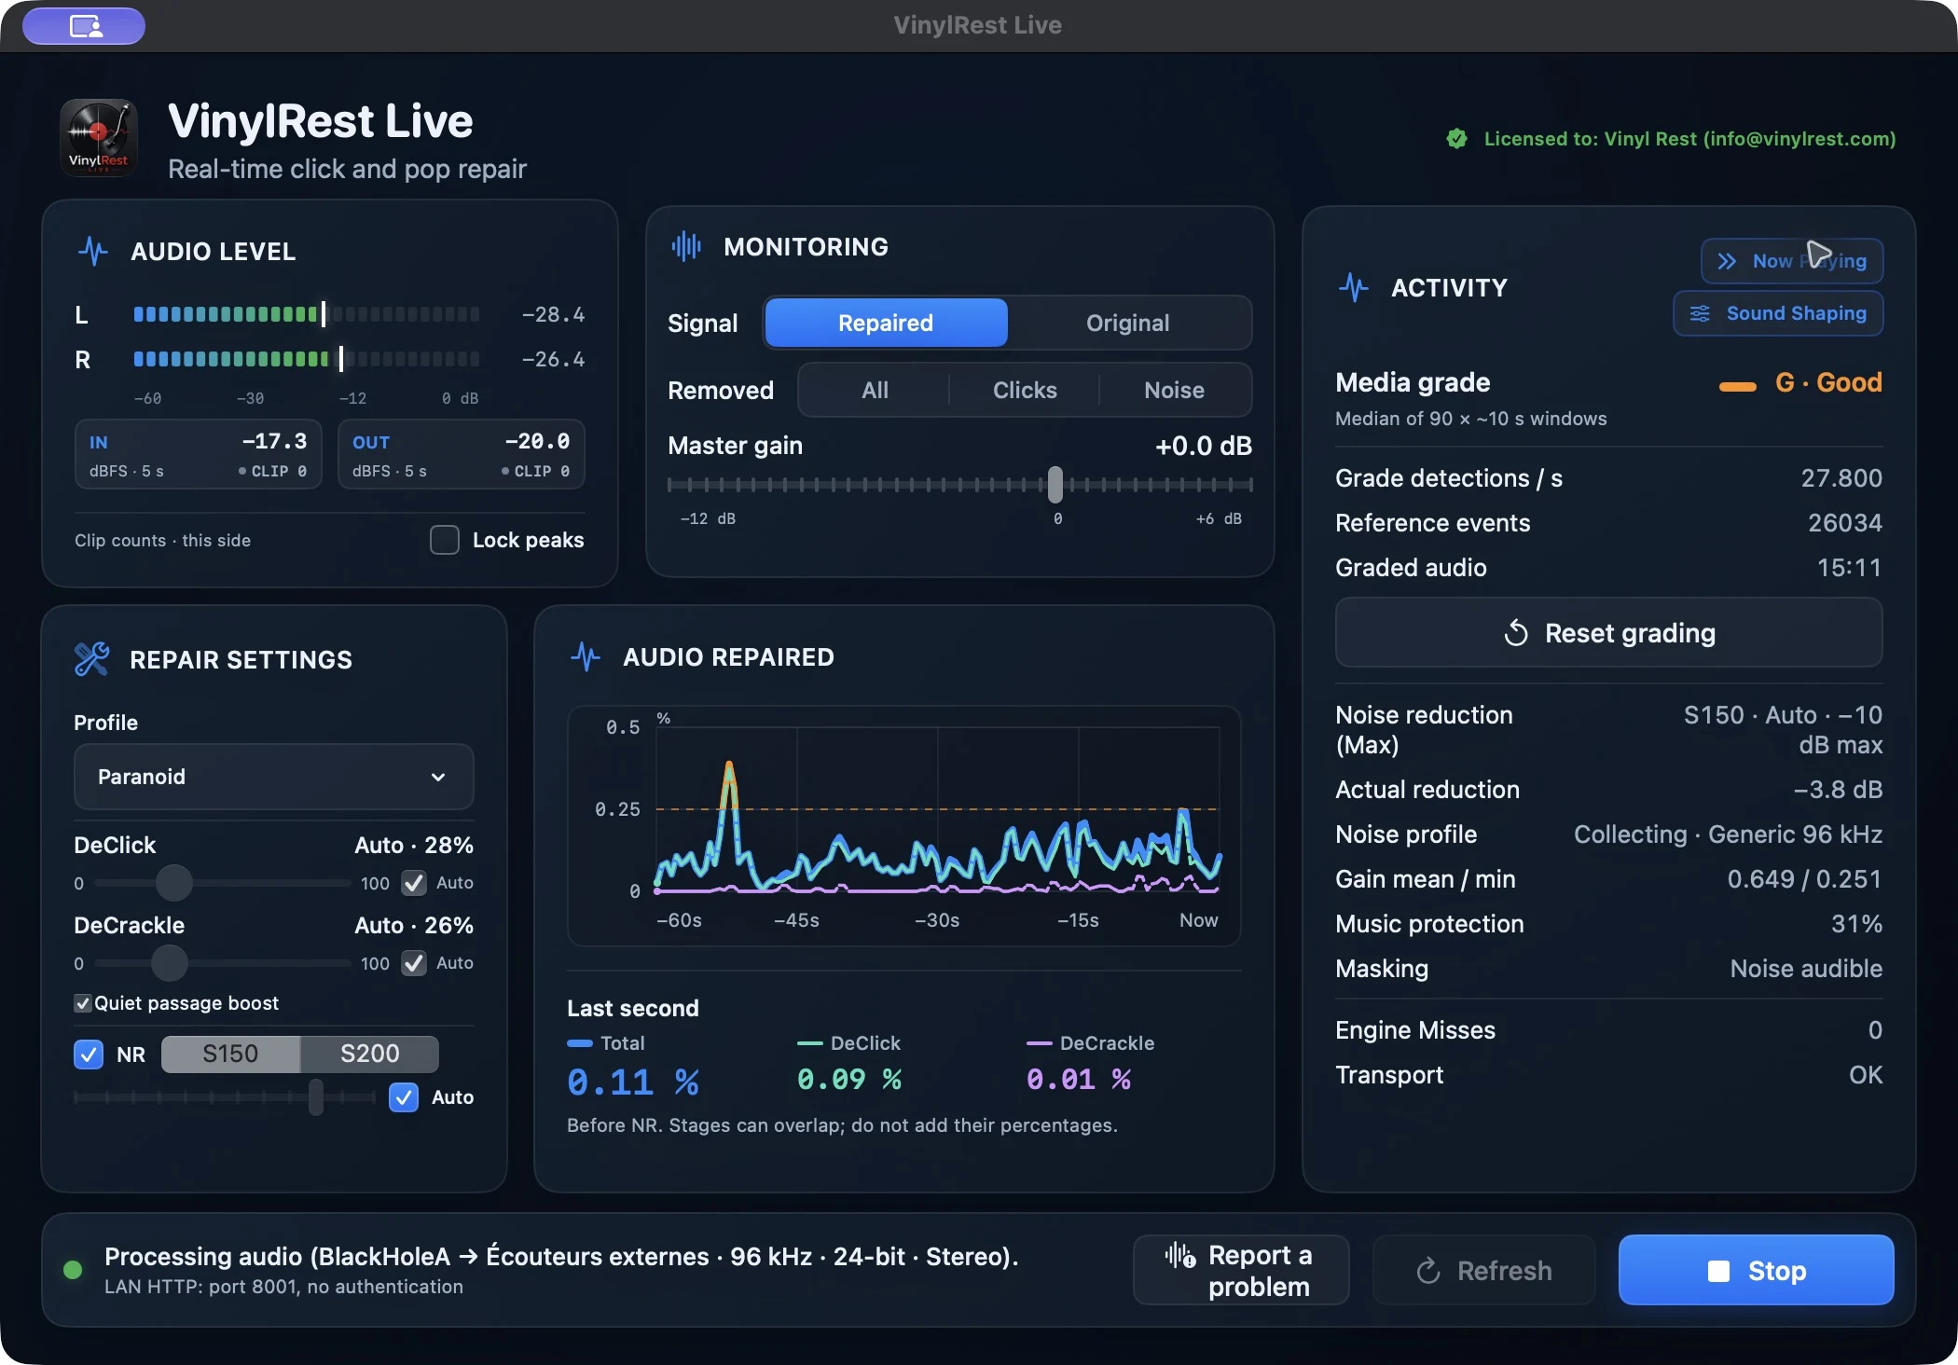Switch signal to Original

[x=1127, y=323]
